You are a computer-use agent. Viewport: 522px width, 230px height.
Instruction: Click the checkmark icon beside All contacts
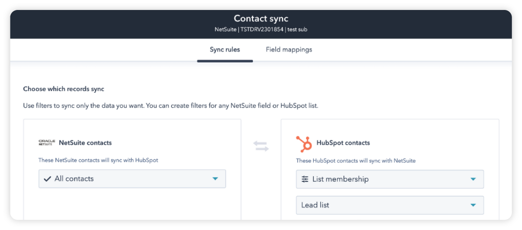tap(47, 178)
